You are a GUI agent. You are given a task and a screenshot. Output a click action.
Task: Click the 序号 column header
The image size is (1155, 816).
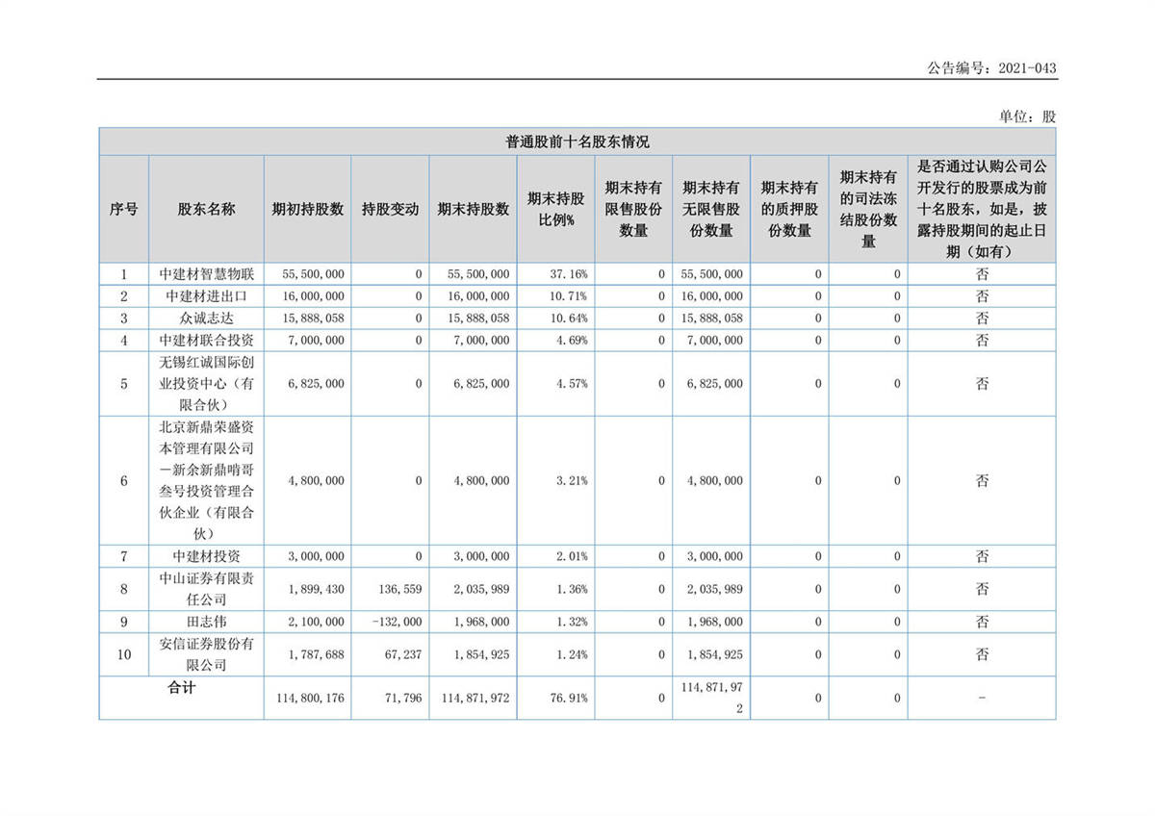[123, 209]
